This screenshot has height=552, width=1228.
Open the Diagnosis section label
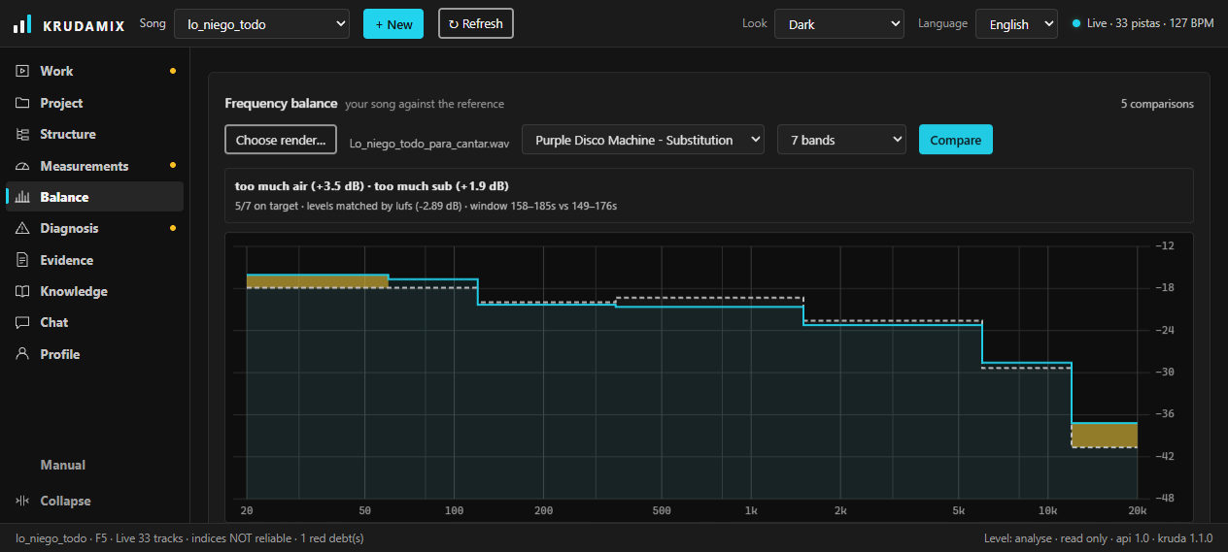[69, 228]
